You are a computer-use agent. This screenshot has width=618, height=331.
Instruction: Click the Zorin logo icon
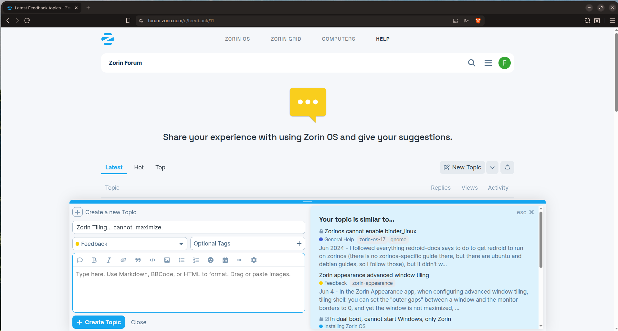[108, 39]
